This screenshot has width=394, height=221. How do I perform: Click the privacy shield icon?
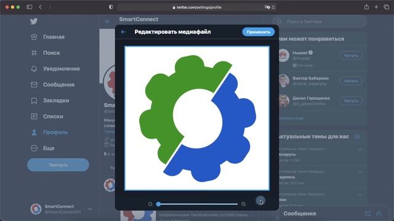[111, 7]
